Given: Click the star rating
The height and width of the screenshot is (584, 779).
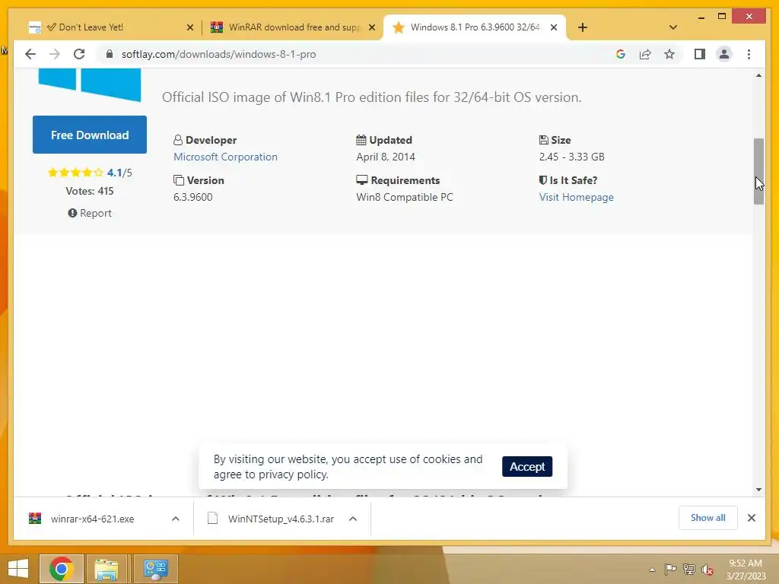Looking at the screenshot, I should [75, 173].
